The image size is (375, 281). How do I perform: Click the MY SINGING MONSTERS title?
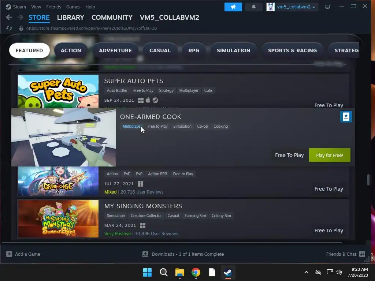point(143,206)
